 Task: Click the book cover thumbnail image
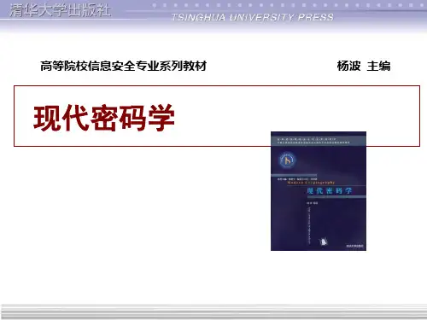[319, 191]
